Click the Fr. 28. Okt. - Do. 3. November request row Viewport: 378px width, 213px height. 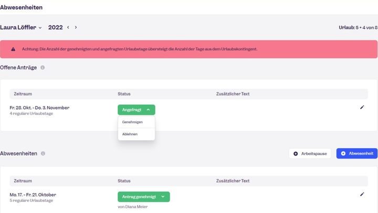[x=39, y=108]
